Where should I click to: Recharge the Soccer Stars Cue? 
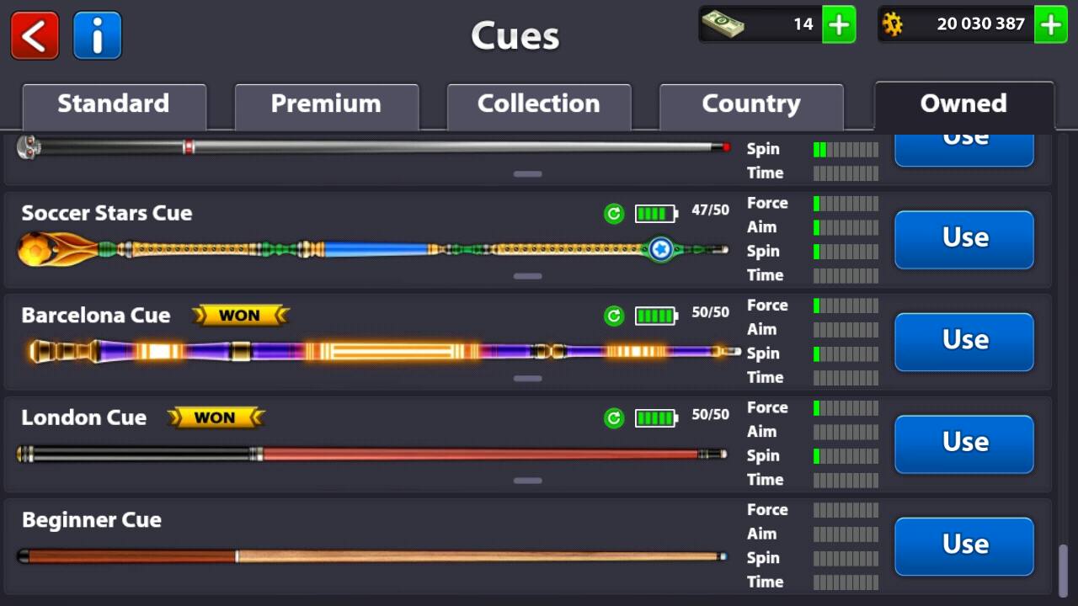[614, 214]
